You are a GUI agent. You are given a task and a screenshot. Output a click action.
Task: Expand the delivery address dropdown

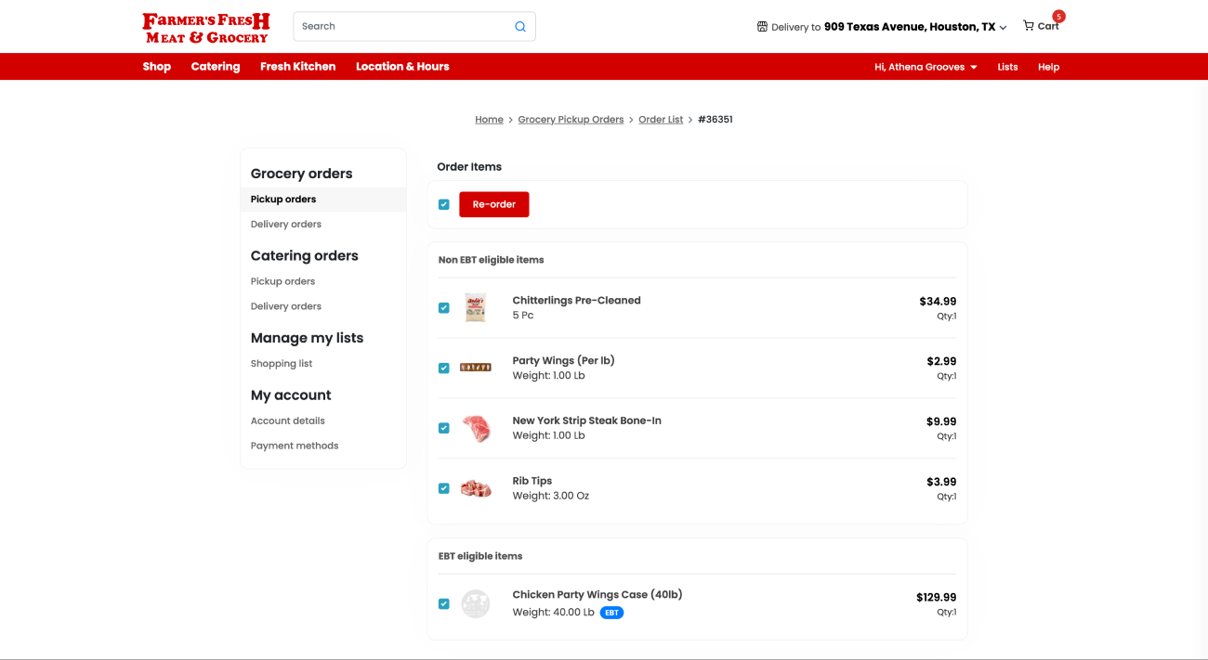[1003, 28]
